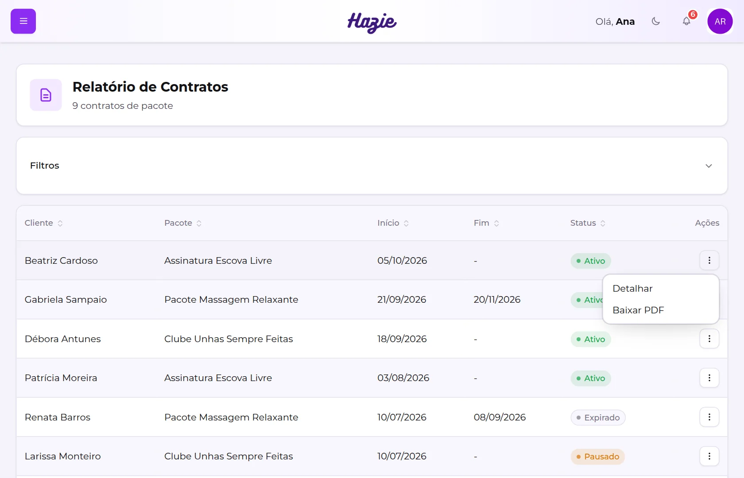Click the Ações column header
Image resolution: width=744 pixels, height=478 pixels.
pos(707,223)
